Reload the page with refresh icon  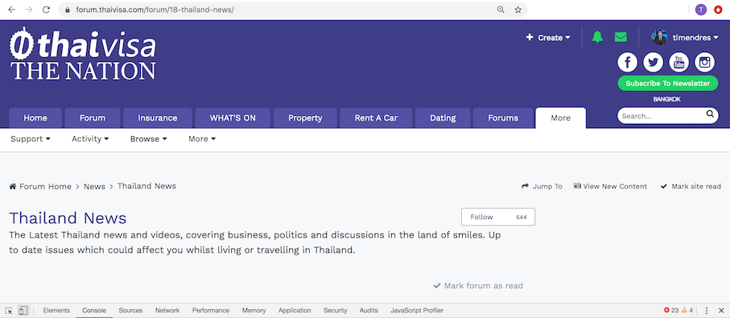pos(46,10)
